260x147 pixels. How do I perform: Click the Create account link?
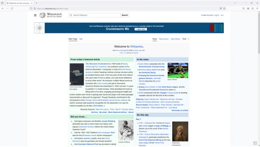point(207,15)
